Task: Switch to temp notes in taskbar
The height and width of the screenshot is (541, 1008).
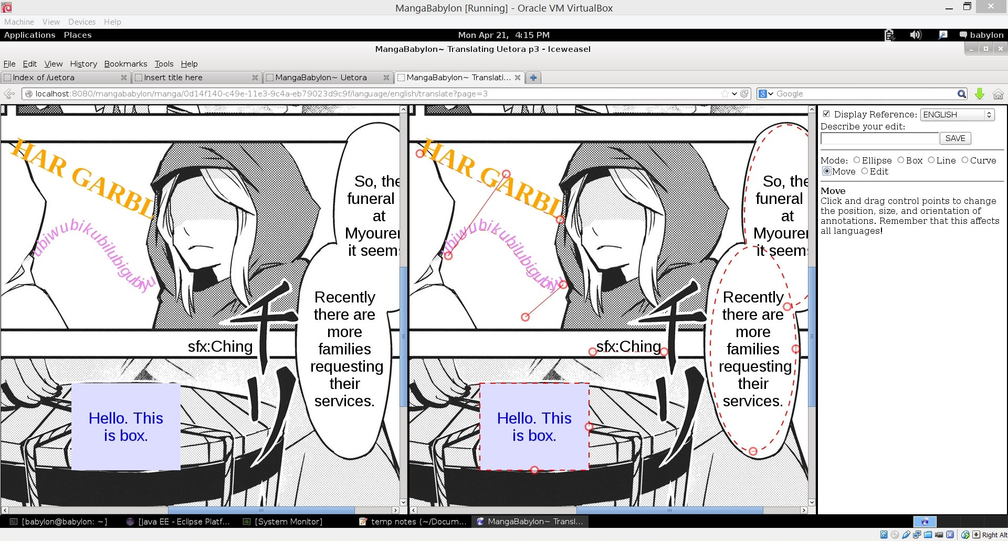Action: [x=413, y=521]
